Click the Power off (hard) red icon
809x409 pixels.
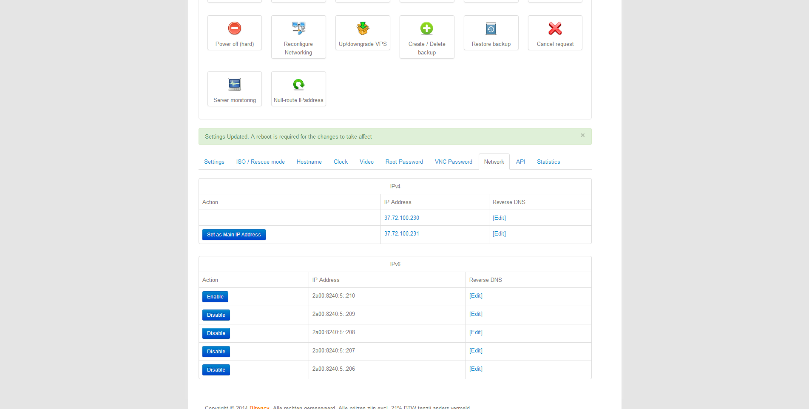235,28
